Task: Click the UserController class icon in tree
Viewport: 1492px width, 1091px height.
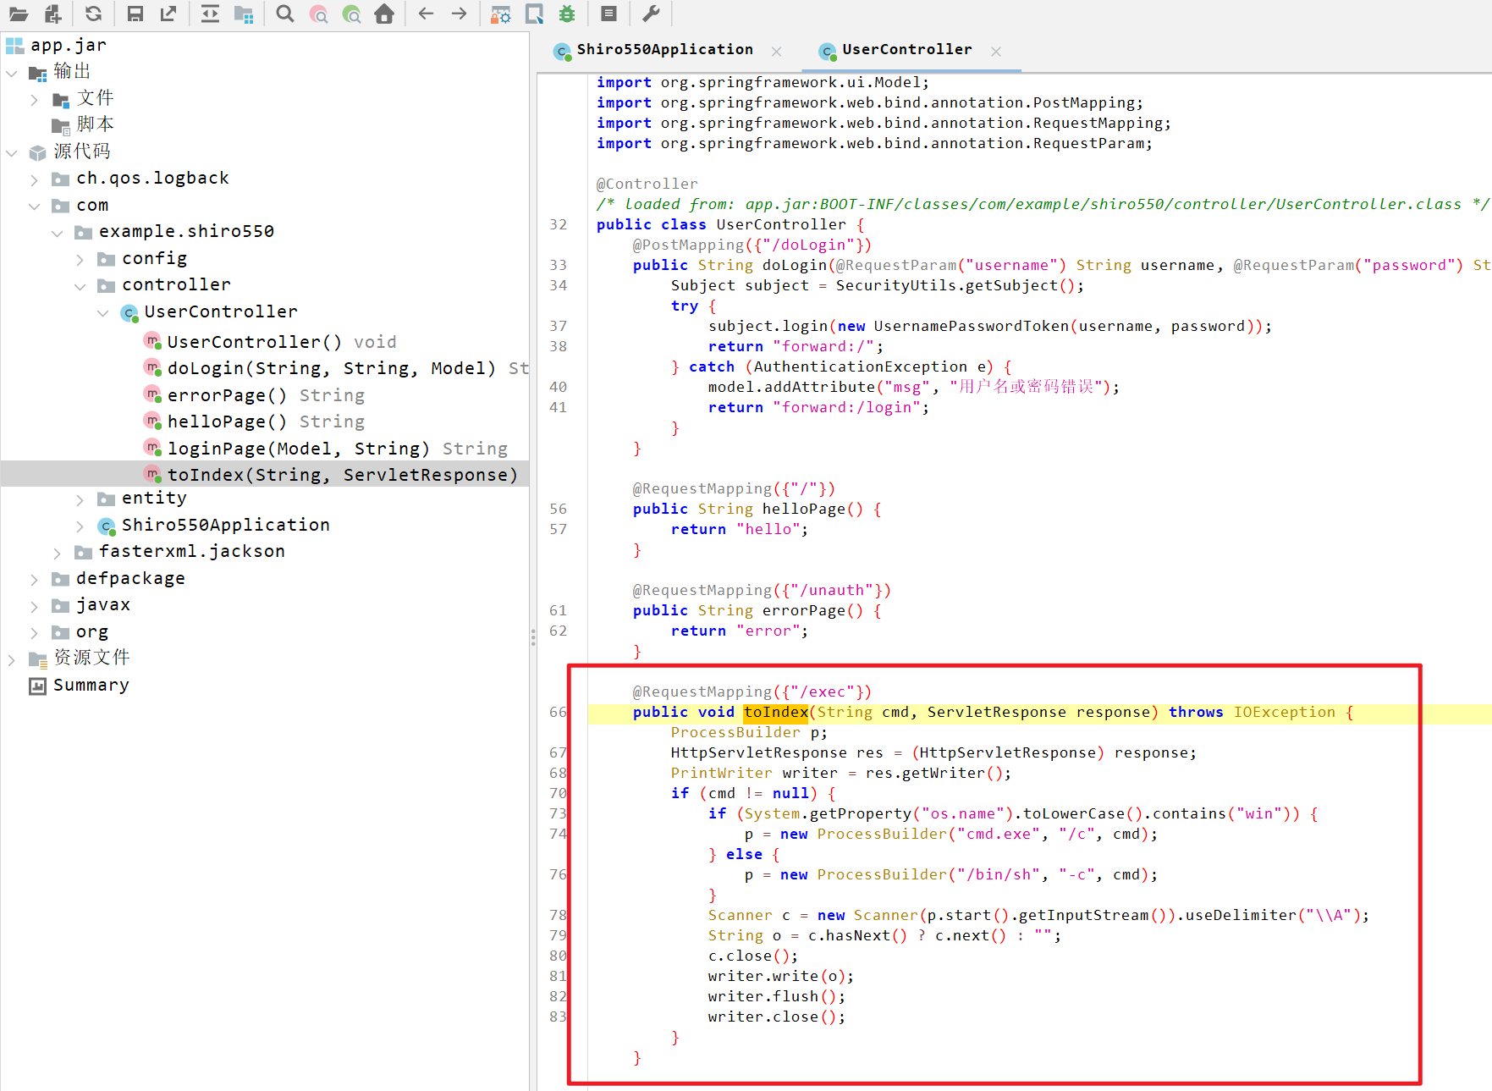Action: (x=129, y=312)
